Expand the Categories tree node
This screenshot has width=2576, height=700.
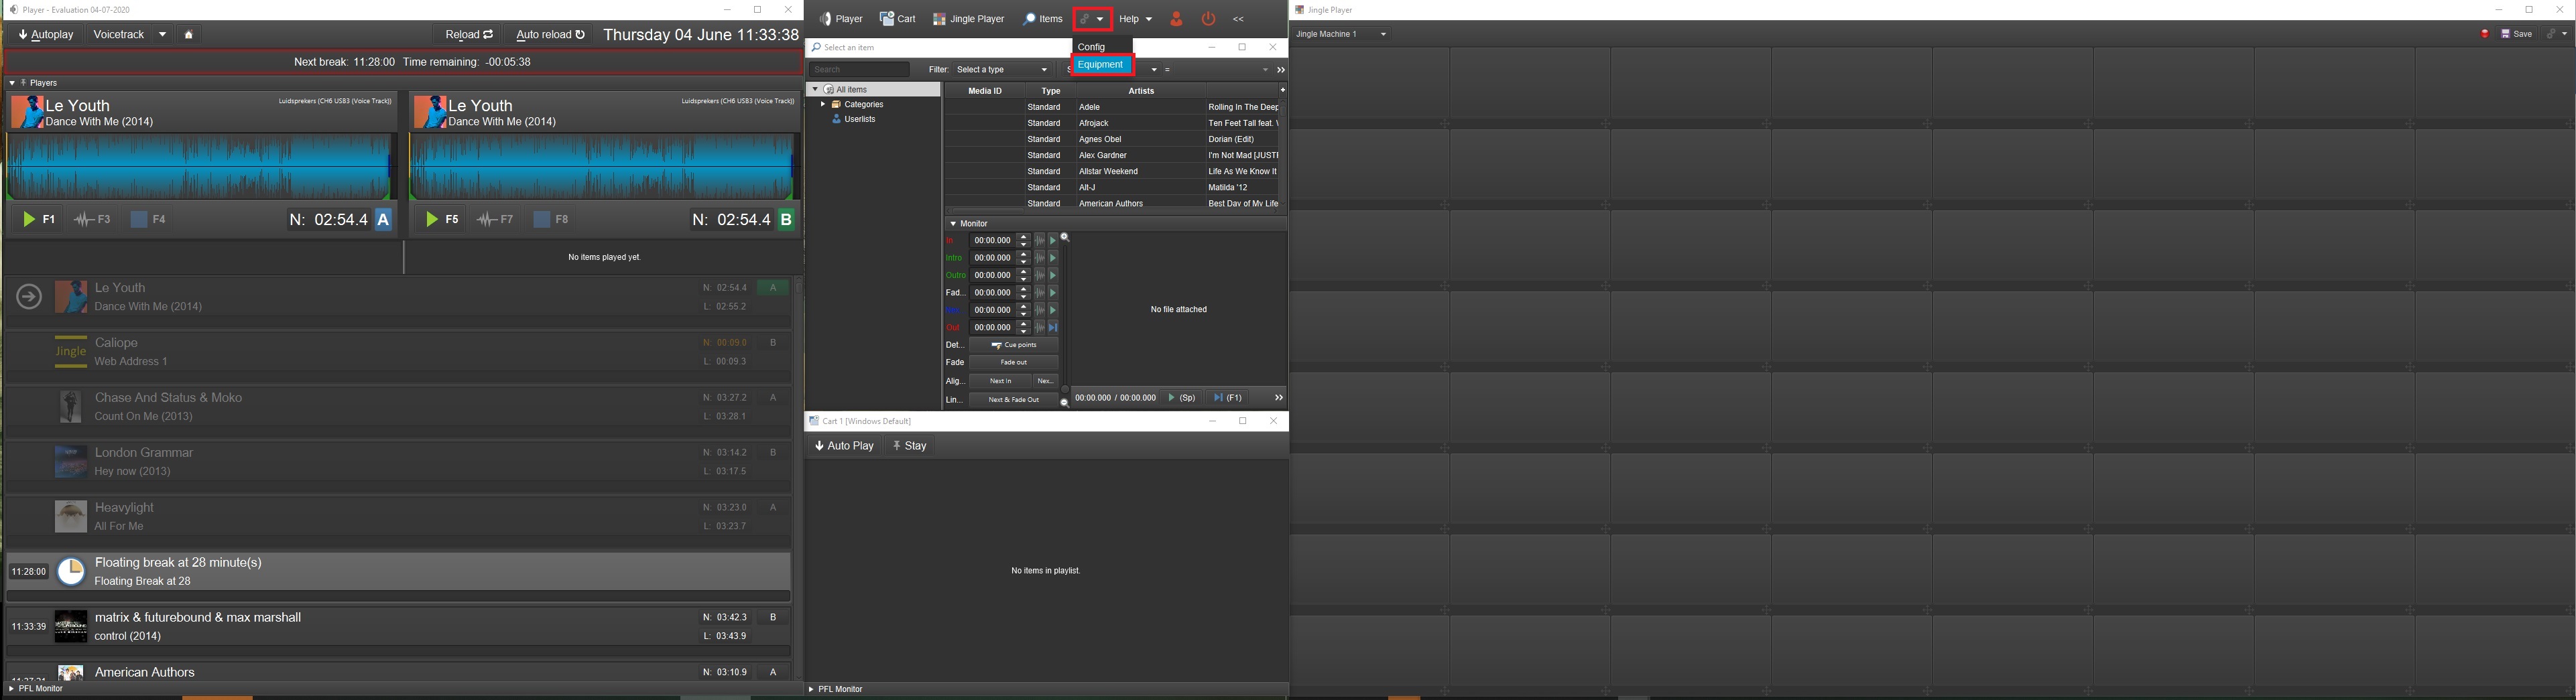(823, 105)
